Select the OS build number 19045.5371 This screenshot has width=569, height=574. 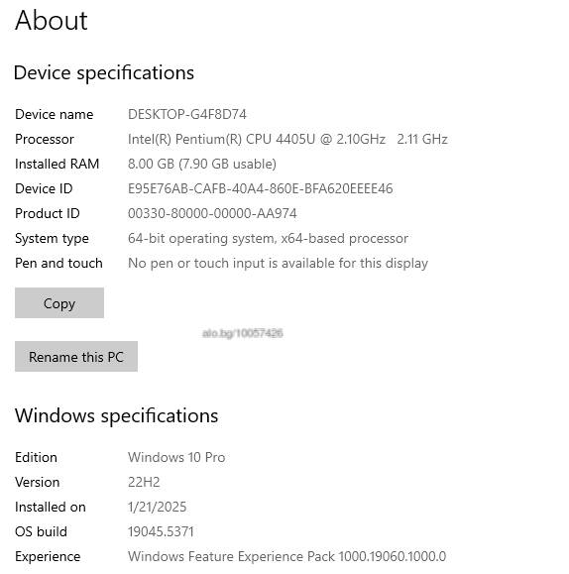pyautogui.click(x=161, y=532)
